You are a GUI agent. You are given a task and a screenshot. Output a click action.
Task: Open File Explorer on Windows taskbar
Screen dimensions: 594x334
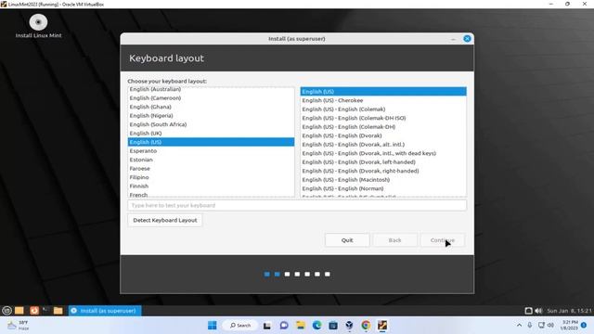[x=301, y=326]
